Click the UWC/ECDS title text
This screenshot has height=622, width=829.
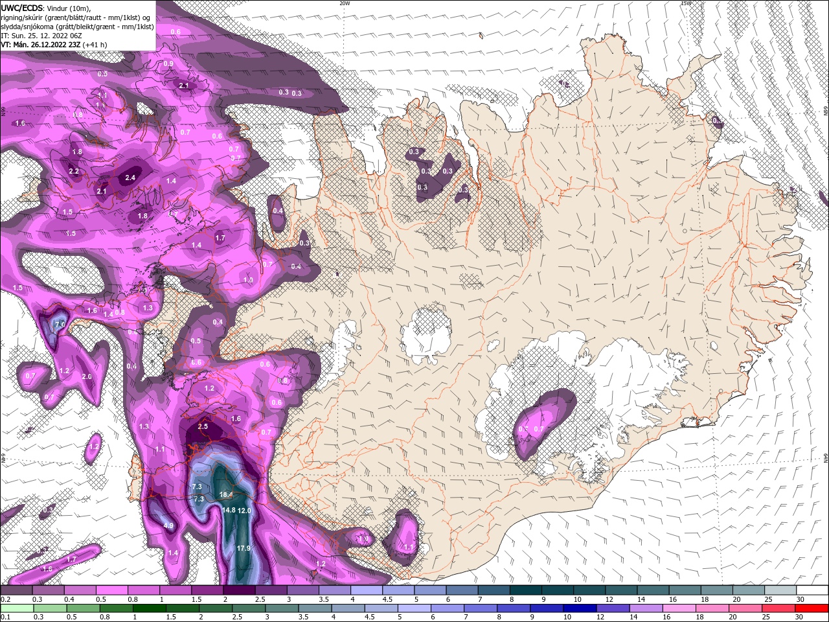click(x=23, y=7)
